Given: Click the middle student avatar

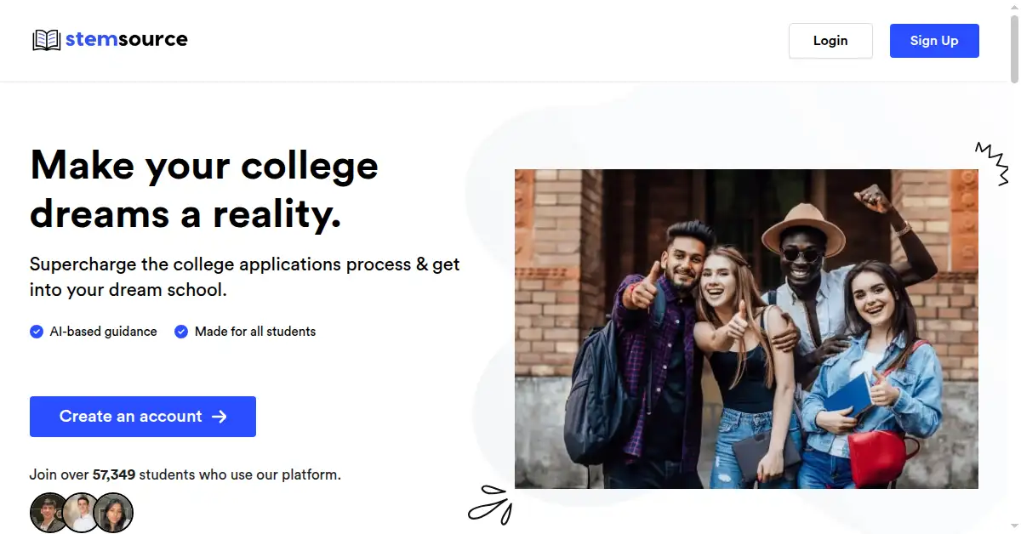Looking at the screenshot, I should [82, 513].
